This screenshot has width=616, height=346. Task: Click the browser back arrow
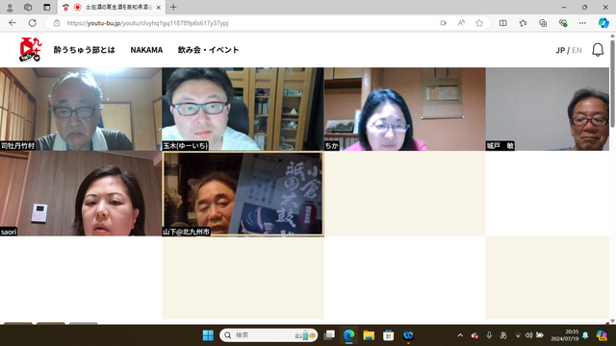coord(13,23)
